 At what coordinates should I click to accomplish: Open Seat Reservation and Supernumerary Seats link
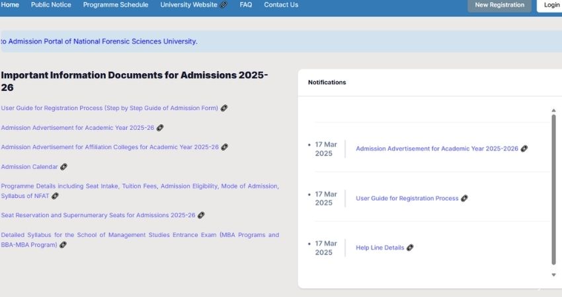(x=99, y=215)
